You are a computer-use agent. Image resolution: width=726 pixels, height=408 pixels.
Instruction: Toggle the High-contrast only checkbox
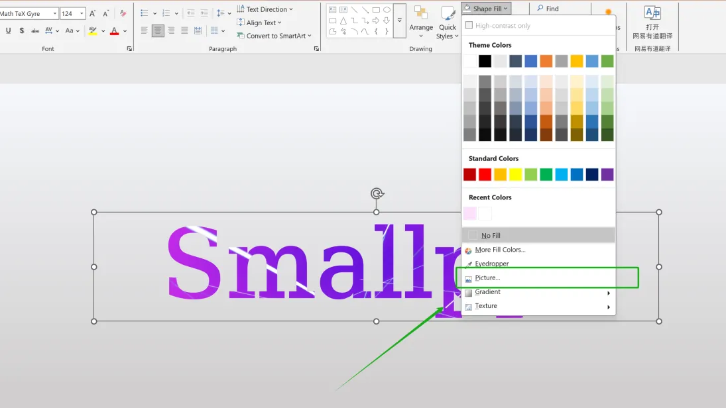pos(469,26)
